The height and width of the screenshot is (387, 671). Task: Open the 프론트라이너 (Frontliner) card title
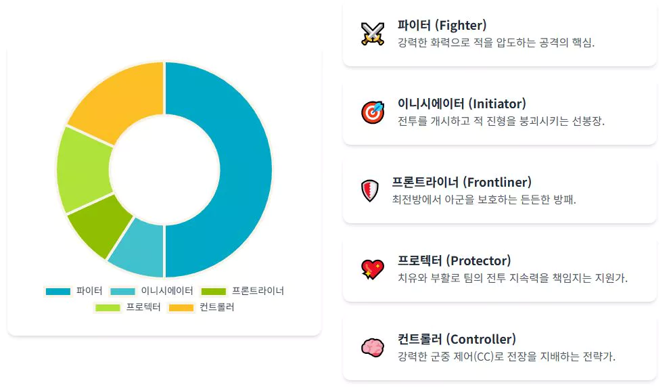pyautogui.click(x=461, y=183)
